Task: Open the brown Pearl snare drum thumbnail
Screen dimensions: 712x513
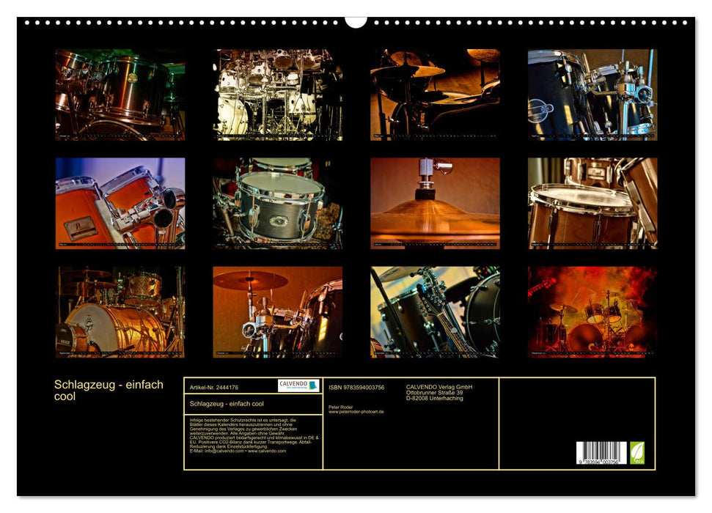Action: pyautogui.click(x=592, y=204)
